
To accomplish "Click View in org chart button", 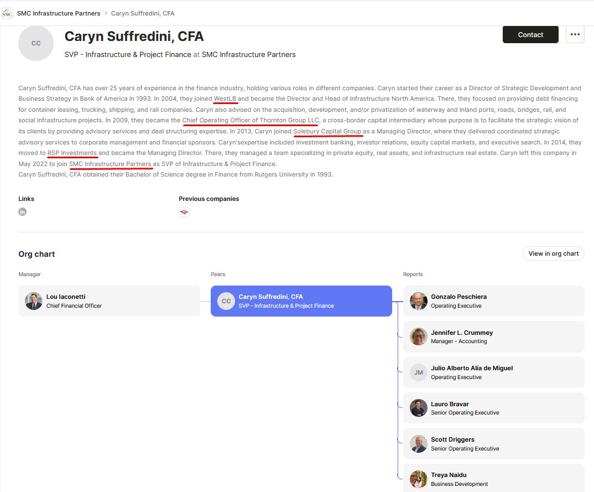I will [x=554, y=253].
